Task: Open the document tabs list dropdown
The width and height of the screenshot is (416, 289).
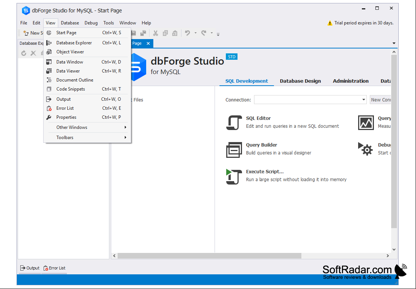Action: [x=394, y=43]
